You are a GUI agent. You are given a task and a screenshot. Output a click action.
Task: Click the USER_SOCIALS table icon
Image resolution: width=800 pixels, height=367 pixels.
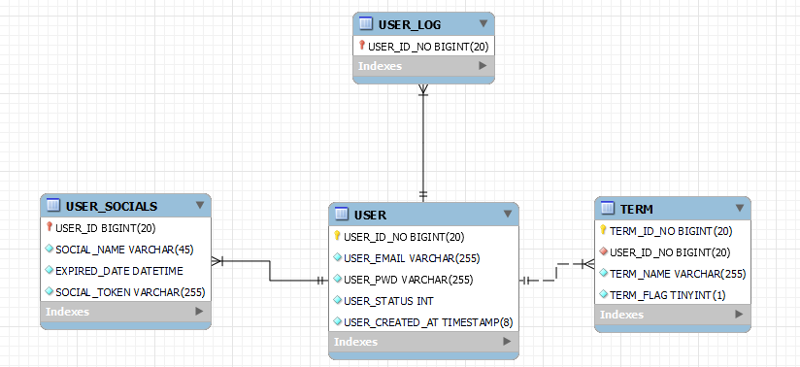pyautogui.click(x=52, y=205)
